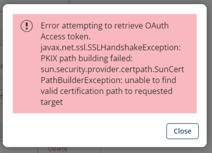Click the 'valid certification path to requested' line

point(106,91)
